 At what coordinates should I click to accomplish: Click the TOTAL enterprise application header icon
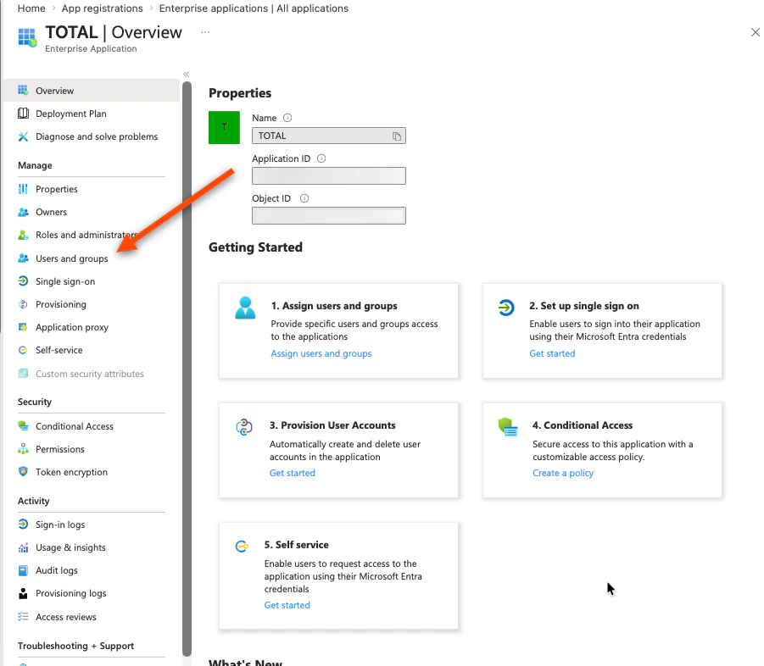[27, 37]
